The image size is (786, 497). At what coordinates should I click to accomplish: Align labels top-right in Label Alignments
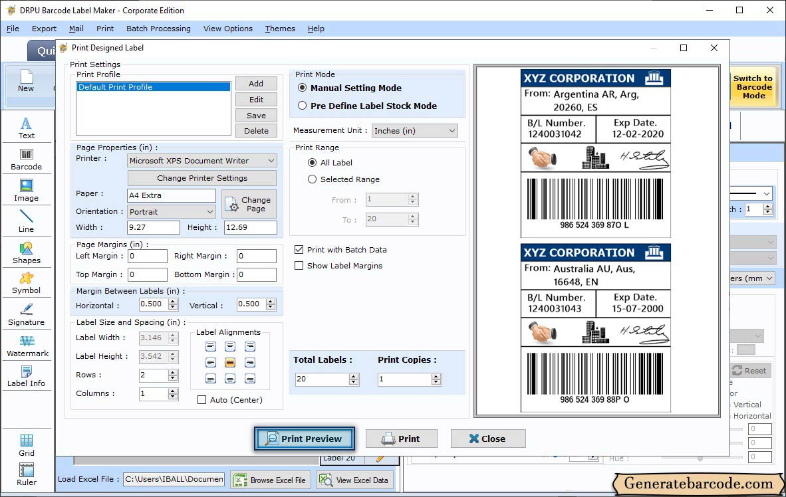click(x=249, y=346)
